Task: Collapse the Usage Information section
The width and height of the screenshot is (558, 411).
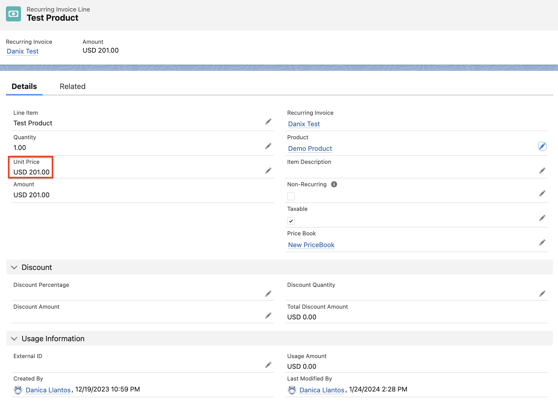Action: [14, 339]
